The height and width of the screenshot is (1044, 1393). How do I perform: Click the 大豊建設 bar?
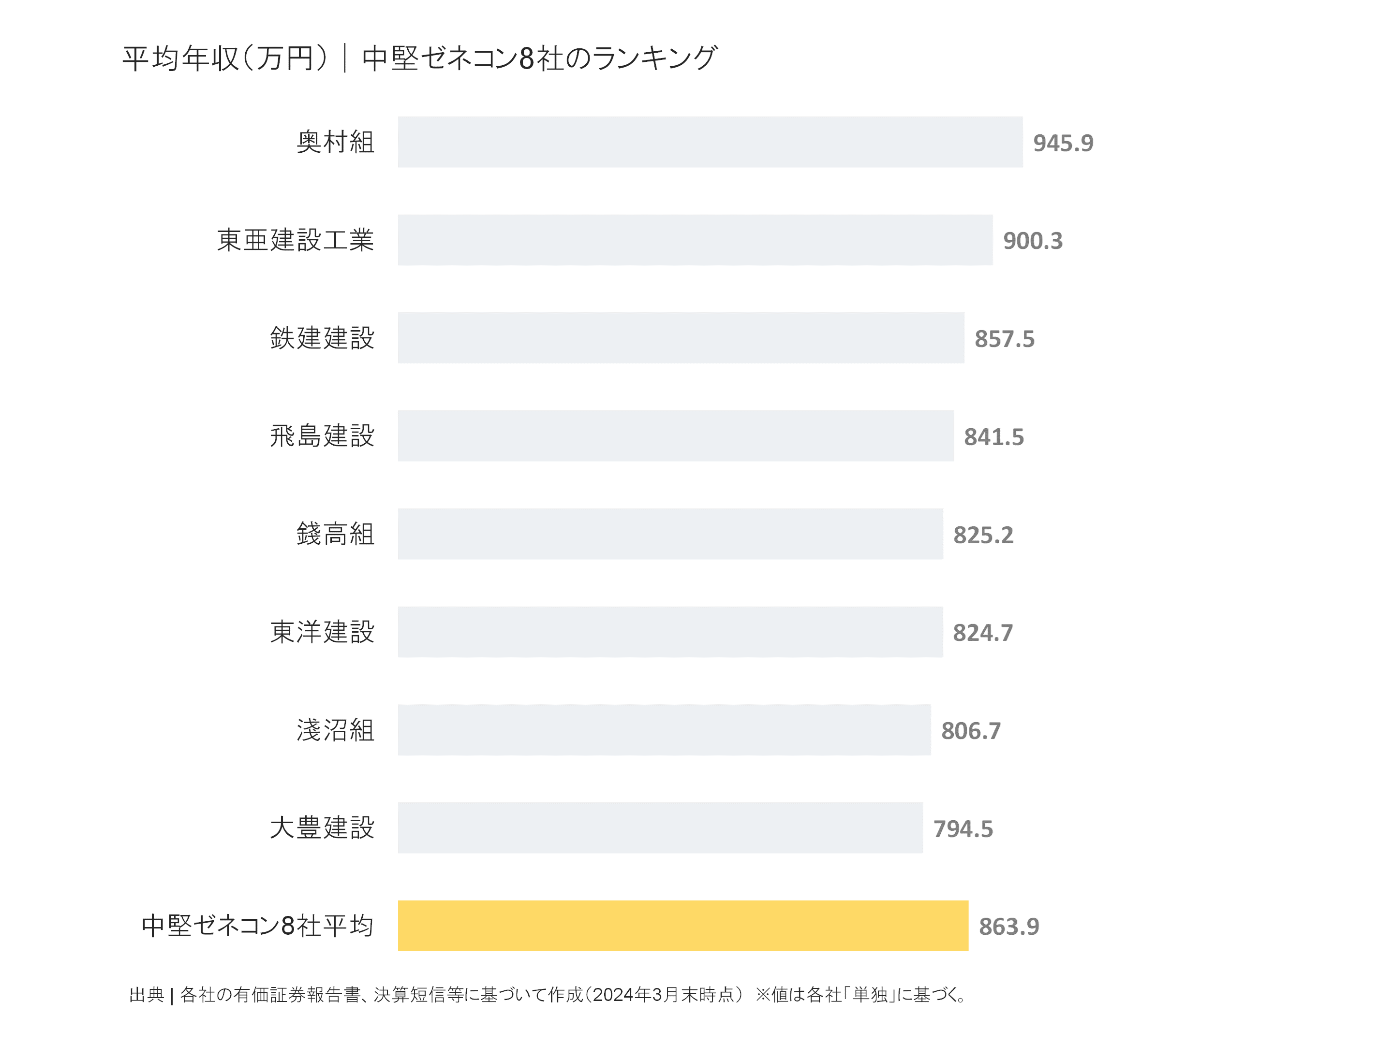coord(660,828)
